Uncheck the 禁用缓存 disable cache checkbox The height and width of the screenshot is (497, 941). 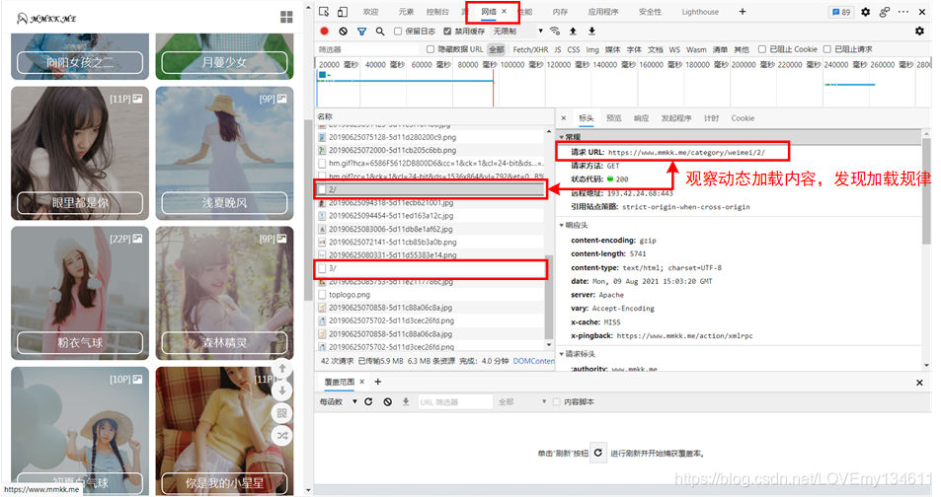tap(447, 32)
